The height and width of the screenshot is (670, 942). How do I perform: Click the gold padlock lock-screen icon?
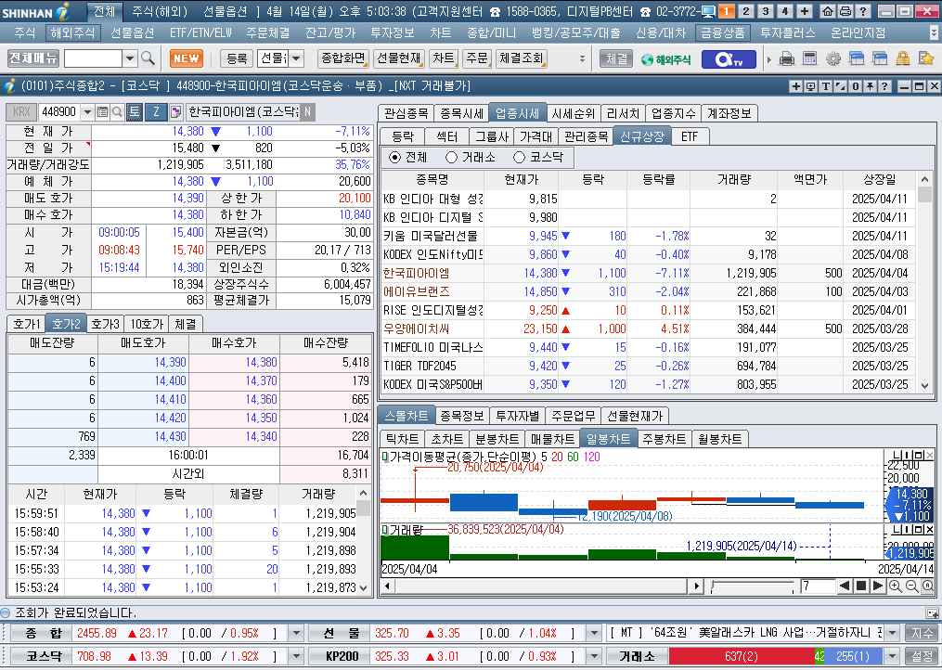[x=902, y=58]
